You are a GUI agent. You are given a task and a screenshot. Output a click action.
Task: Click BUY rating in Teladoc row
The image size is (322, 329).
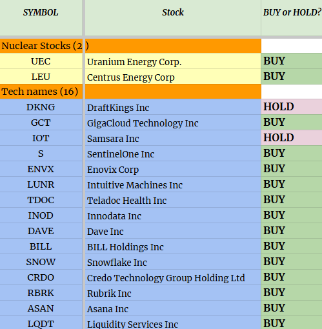[292, 200]
